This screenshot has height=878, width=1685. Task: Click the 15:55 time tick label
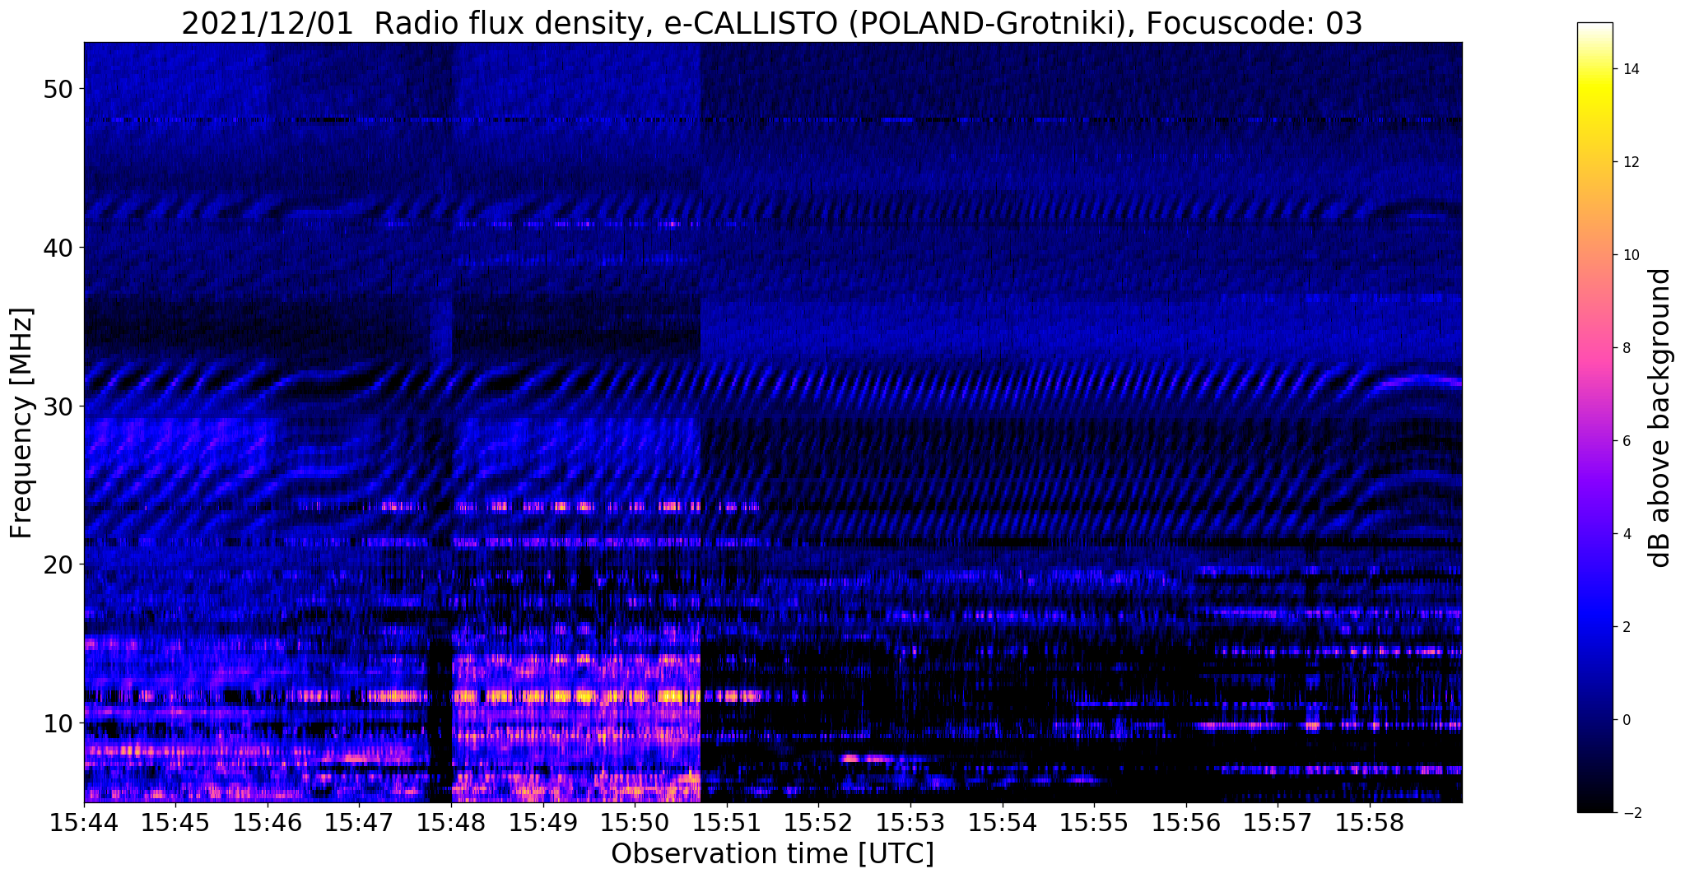[1094, 822]
